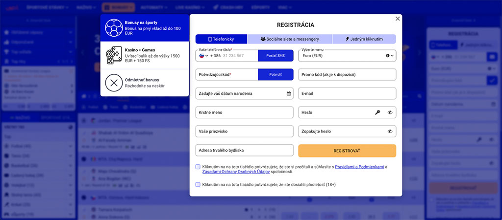Toggle visibility in Zopakujte heslo field
Screen dimensions: 502x220
[390, 132]
